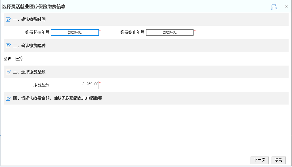Focus the 缴费起始年月 date field
The image size is (292, 167).
[75, 32]
